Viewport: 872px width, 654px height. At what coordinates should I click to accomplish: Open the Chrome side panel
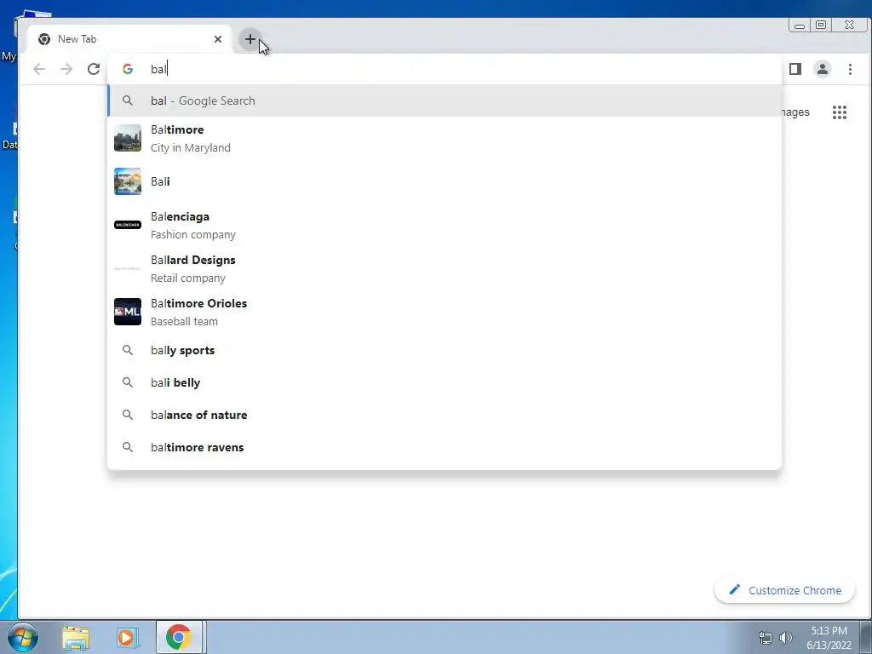coord(795,69)
